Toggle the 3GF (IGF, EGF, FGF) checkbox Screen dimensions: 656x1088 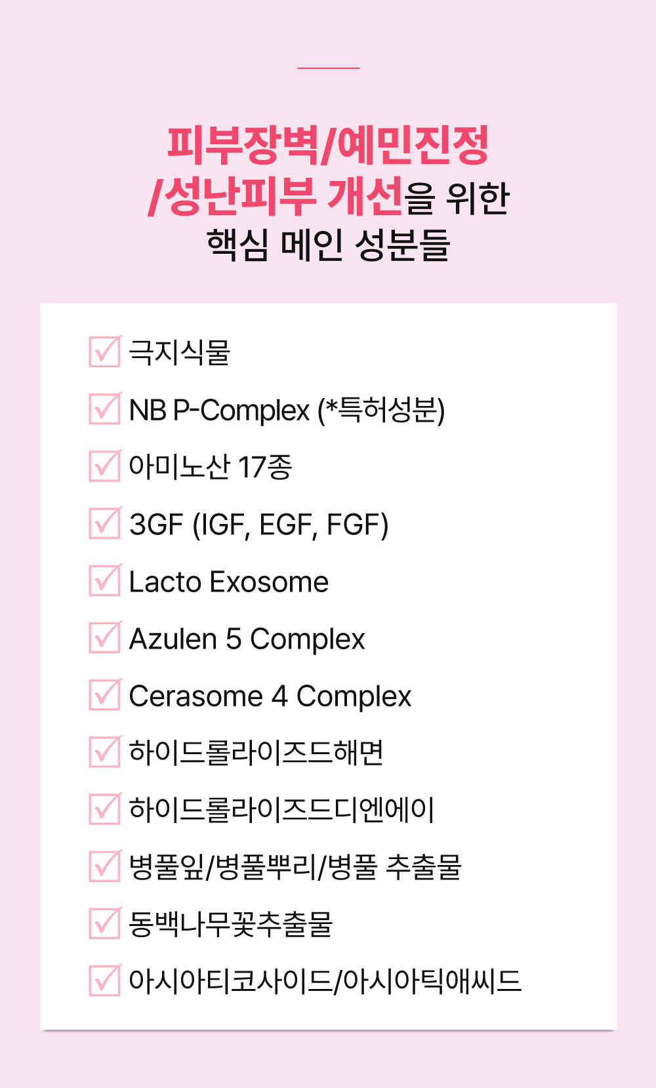click(105, 523)
